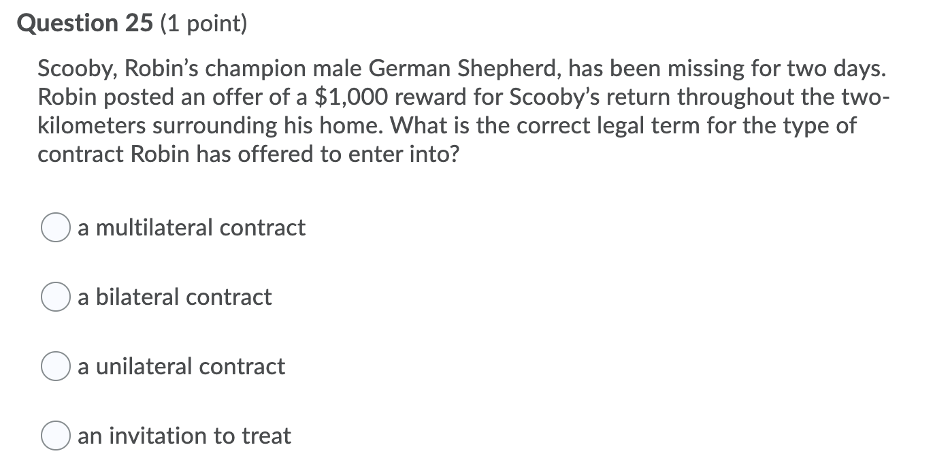Screen dimensions: 950x475
Task: Click the 'a bilateral contract' answer label
Action: 174,297
